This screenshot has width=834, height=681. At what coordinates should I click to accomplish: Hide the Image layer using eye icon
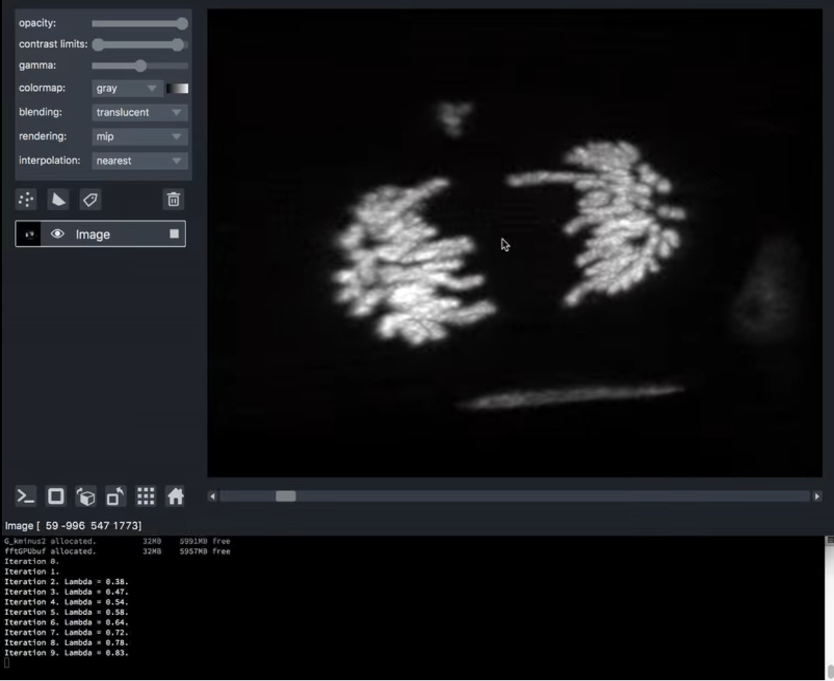click(58, 234)
